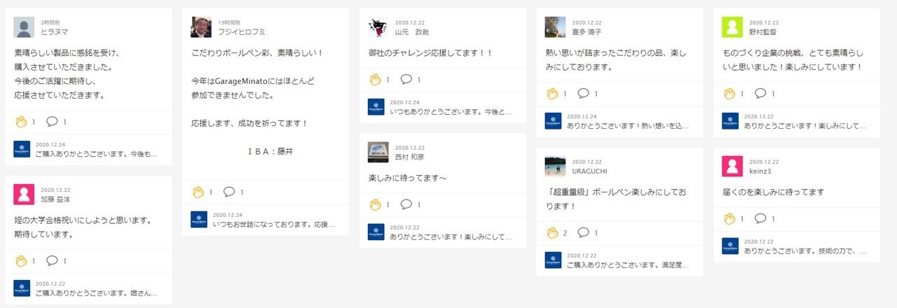Expand the truncated reply under 山元 政哉's comment

451,111
